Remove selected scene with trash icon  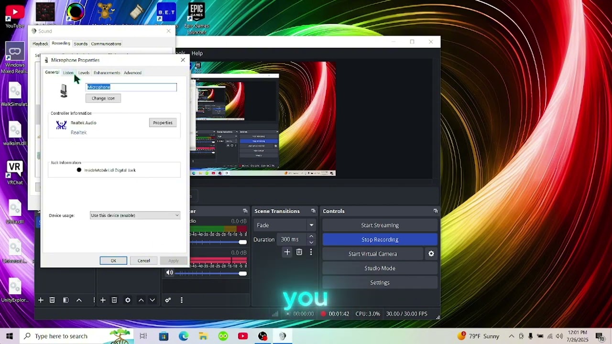(x=52, y=300)
